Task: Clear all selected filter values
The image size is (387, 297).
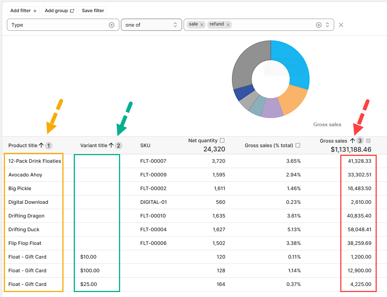Action: click(x=319, y=25)
